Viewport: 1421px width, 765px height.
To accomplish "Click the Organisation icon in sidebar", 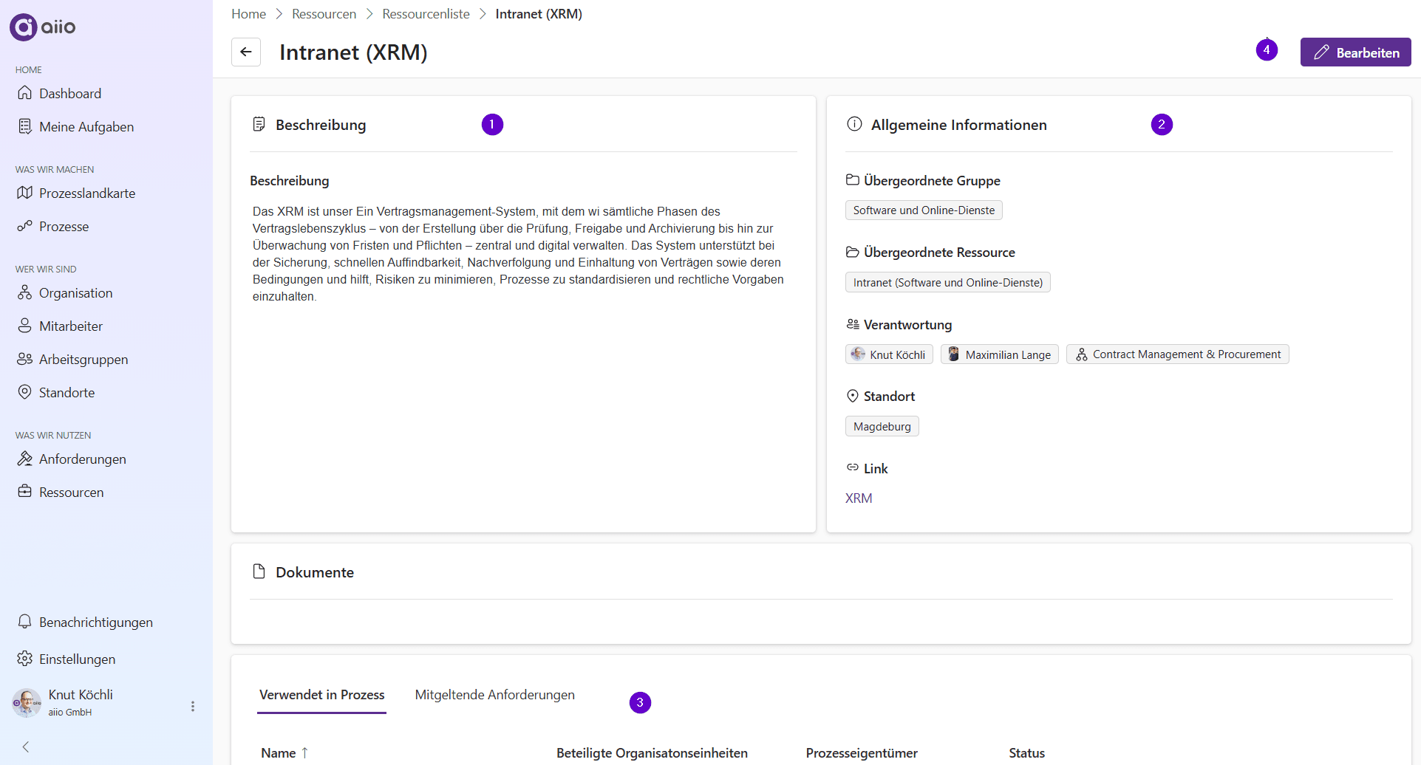I will 25,292.
